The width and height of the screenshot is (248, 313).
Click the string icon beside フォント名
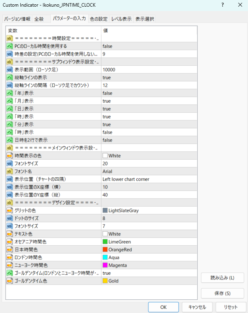point(10,171)
